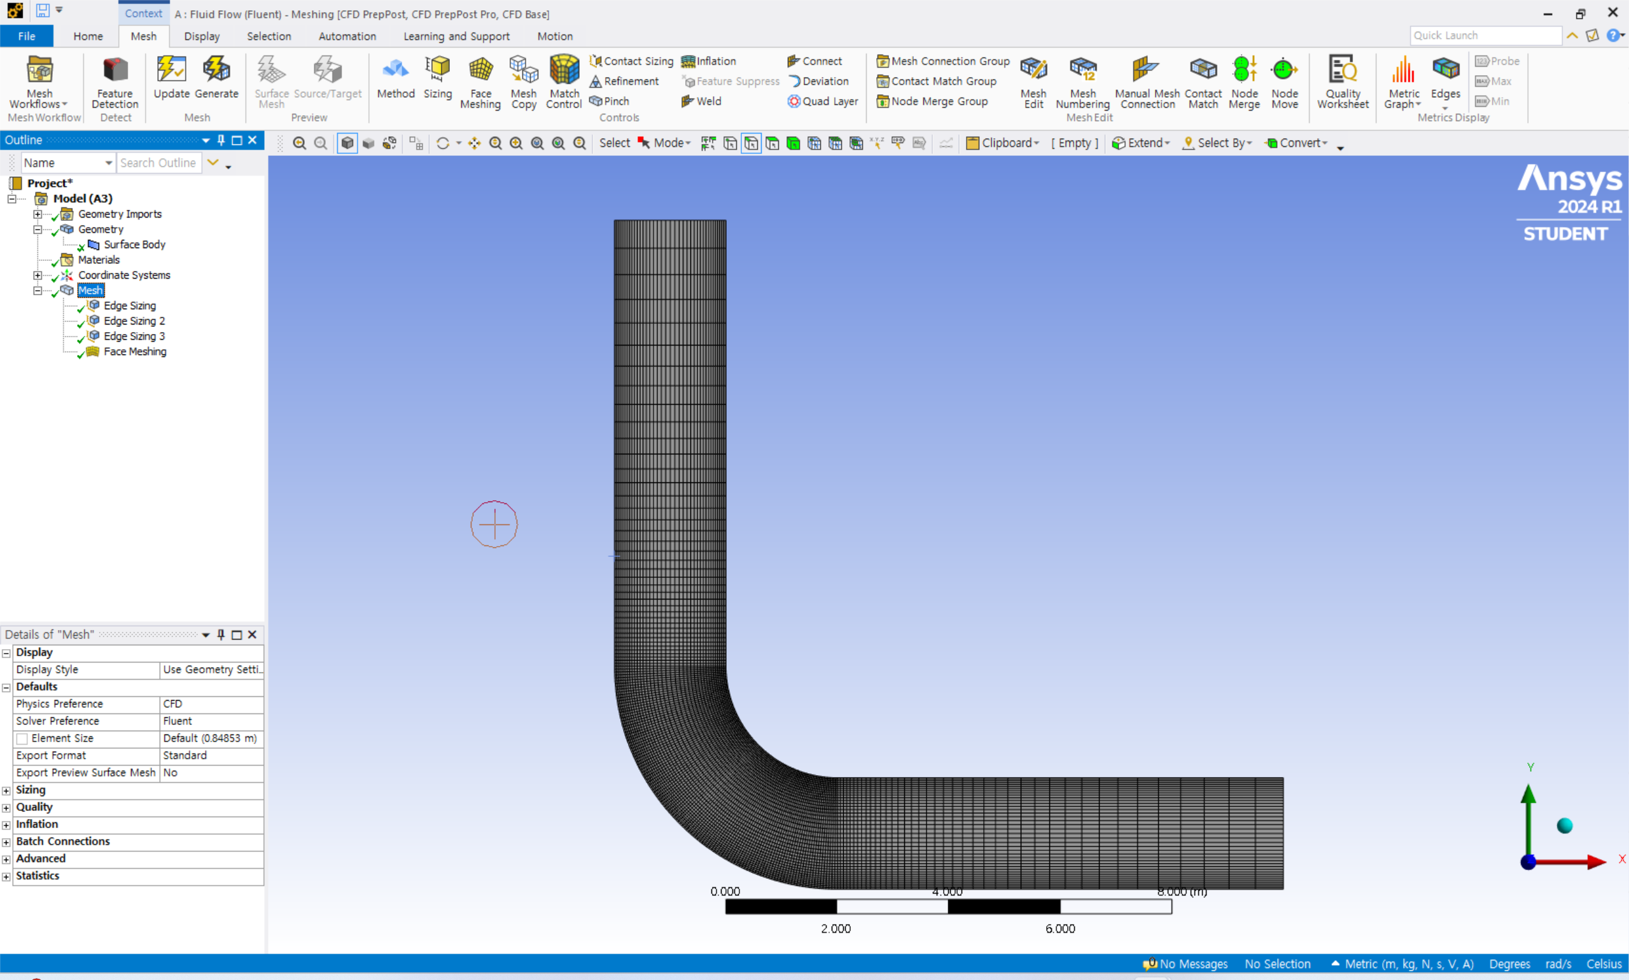Screen dimensions: 1629x980
Task: Switch to the Display ribbon tab
Action: click(201, 36)
